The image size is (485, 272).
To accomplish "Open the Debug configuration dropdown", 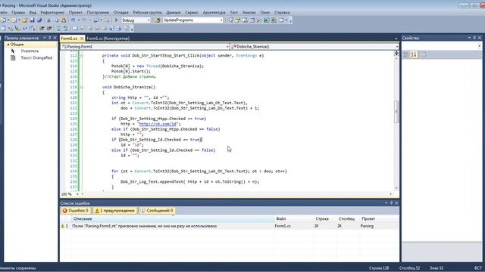I will click(149, 20).
